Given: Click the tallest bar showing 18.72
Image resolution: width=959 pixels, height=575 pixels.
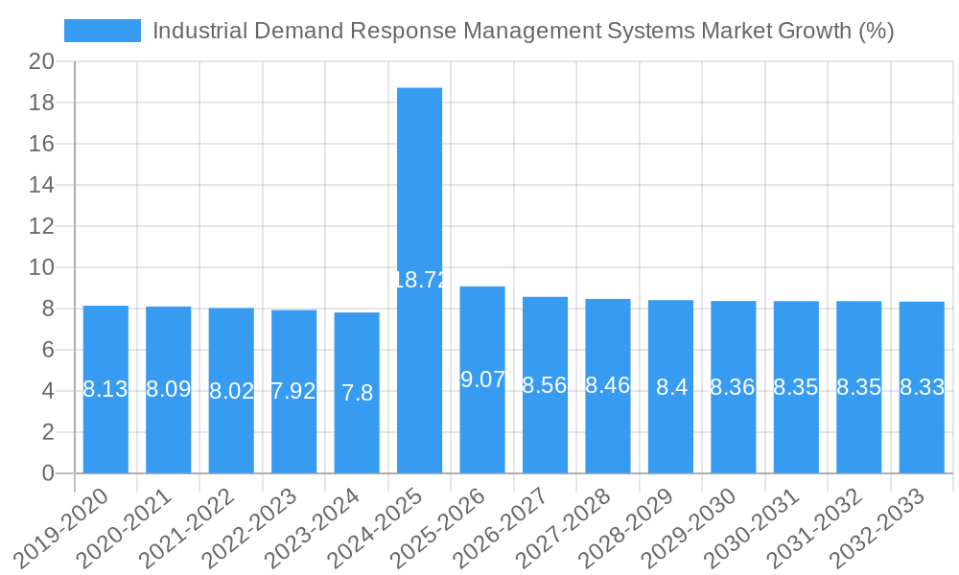Looking at the screenshot, I should coord(420,280).
